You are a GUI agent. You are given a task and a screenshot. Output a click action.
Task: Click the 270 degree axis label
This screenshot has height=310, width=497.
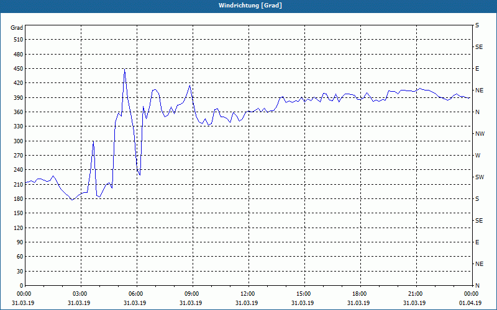pyautogui.click(x=19, y=156)
